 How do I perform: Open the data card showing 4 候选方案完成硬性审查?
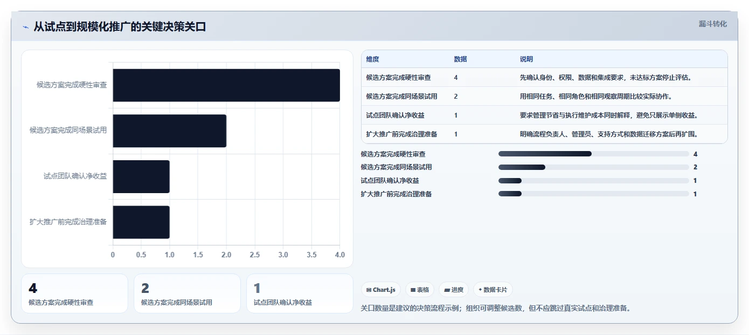75,293
